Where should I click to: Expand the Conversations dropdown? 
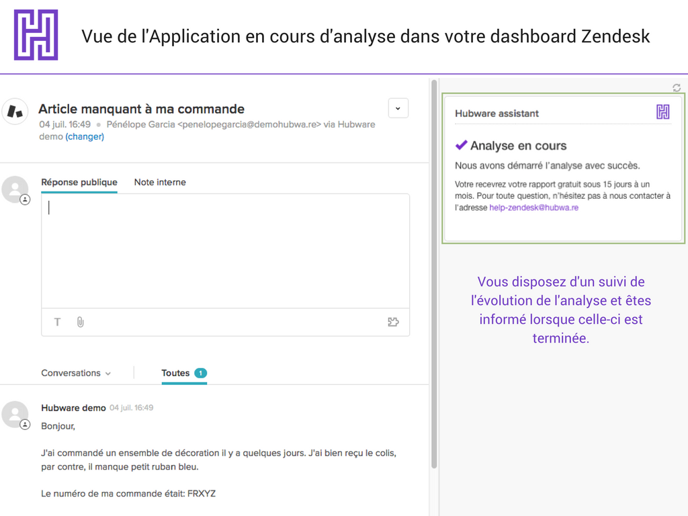coord(76,374)
